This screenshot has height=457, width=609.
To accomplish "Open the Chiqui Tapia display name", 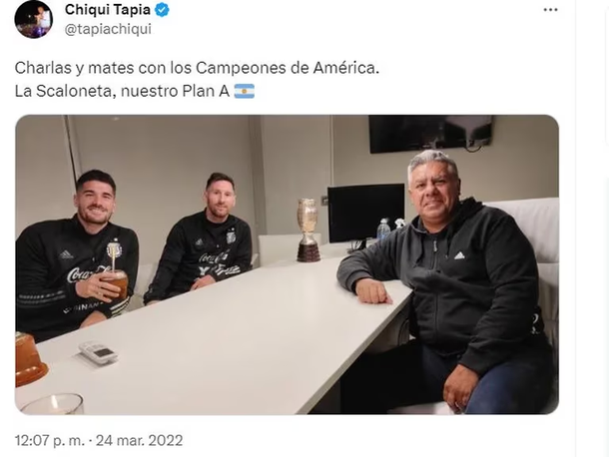I will pyautogui.click(x=108, y=10).
